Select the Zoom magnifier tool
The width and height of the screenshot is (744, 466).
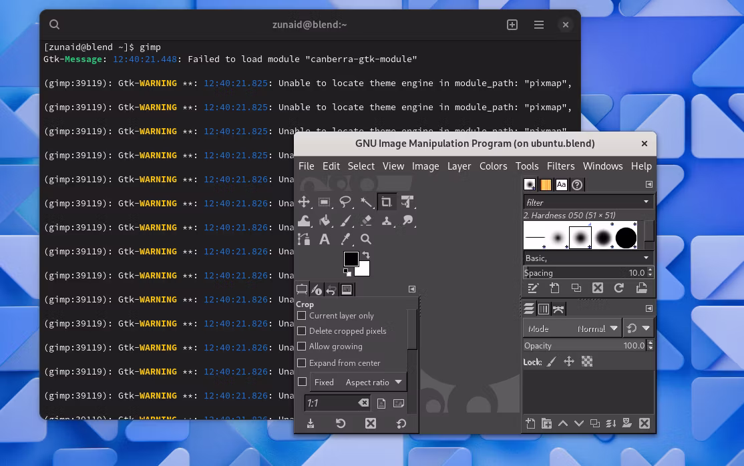click(x=366, y=239)
